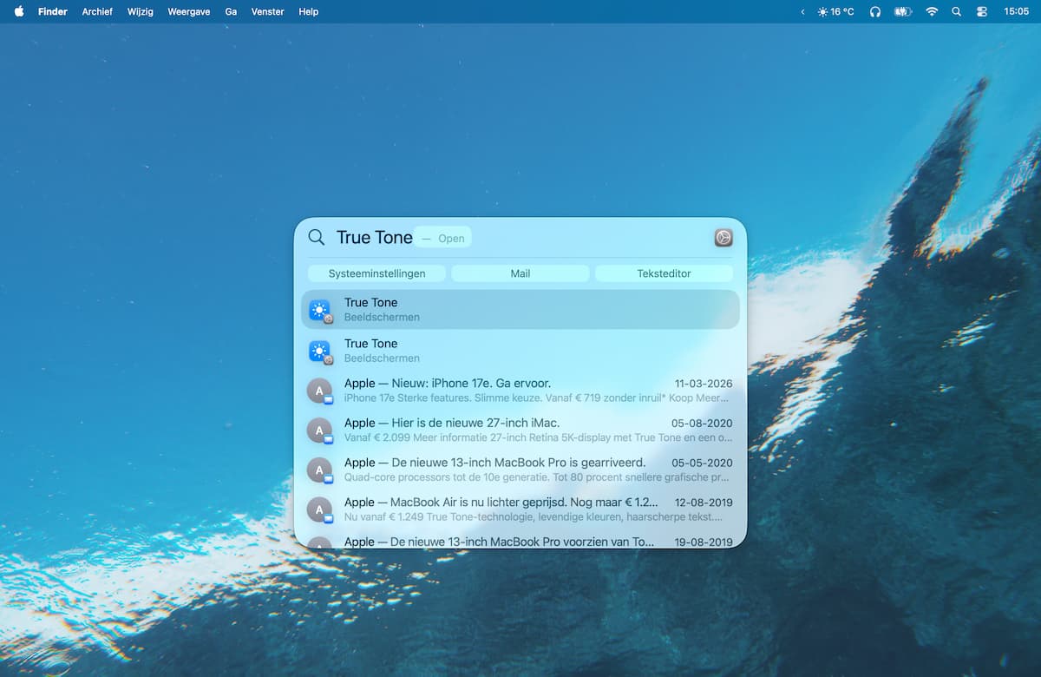Click the System Settings icon in search bar

(x=723, y=238)
